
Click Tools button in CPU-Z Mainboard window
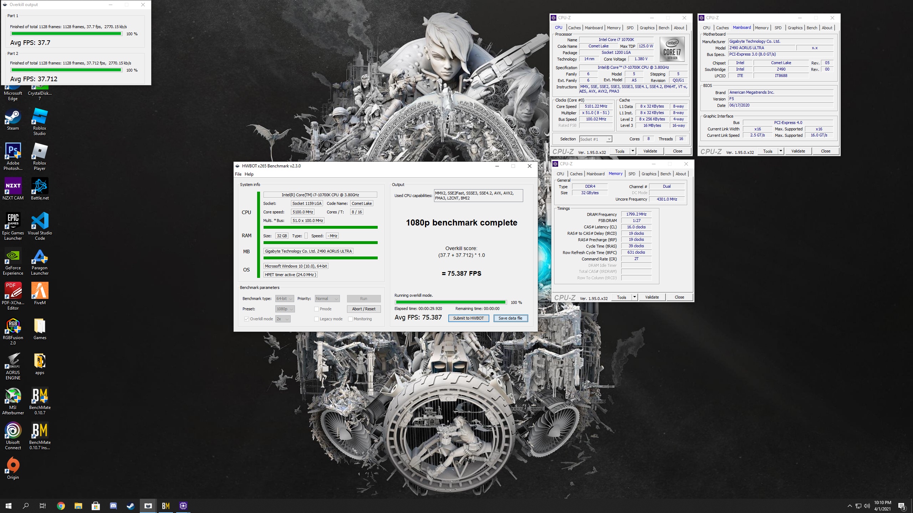click(x=768, y=151)
